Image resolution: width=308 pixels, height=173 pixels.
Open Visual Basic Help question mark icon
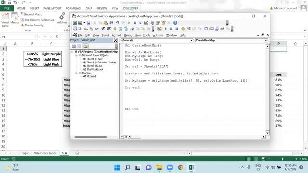pos(175,23)
